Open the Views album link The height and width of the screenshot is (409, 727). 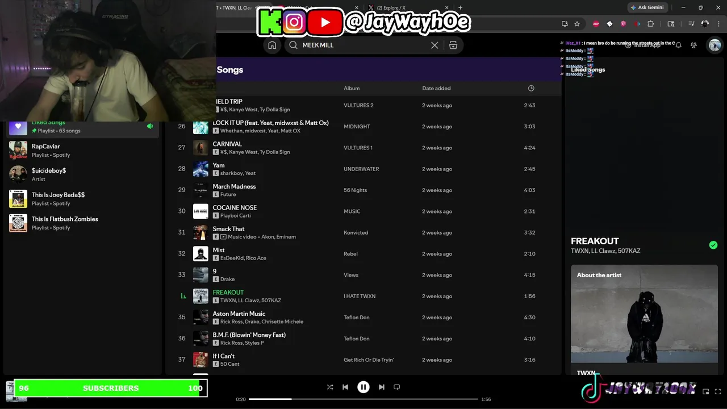click(351, 275)
